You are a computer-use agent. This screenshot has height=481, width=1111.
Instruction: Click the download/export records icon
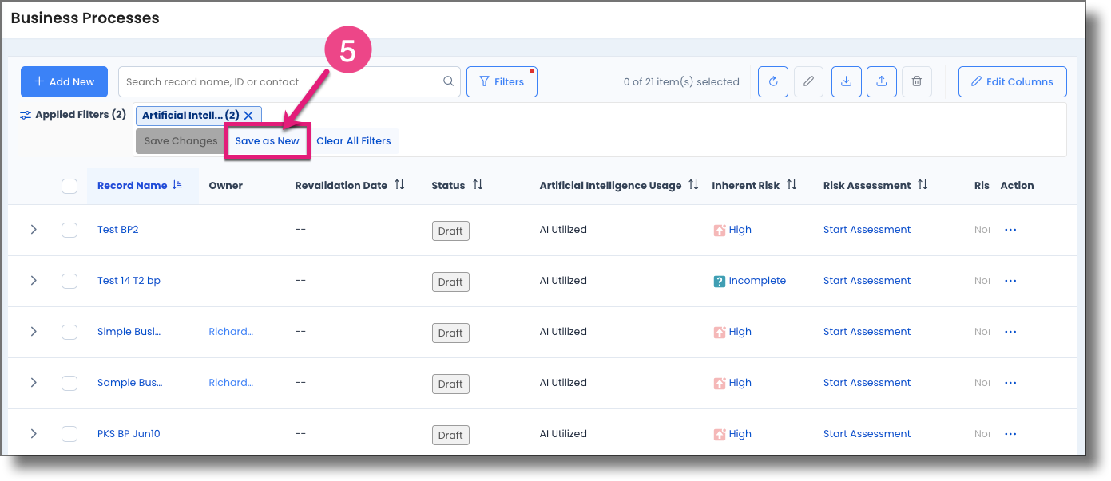coord(846,81)
